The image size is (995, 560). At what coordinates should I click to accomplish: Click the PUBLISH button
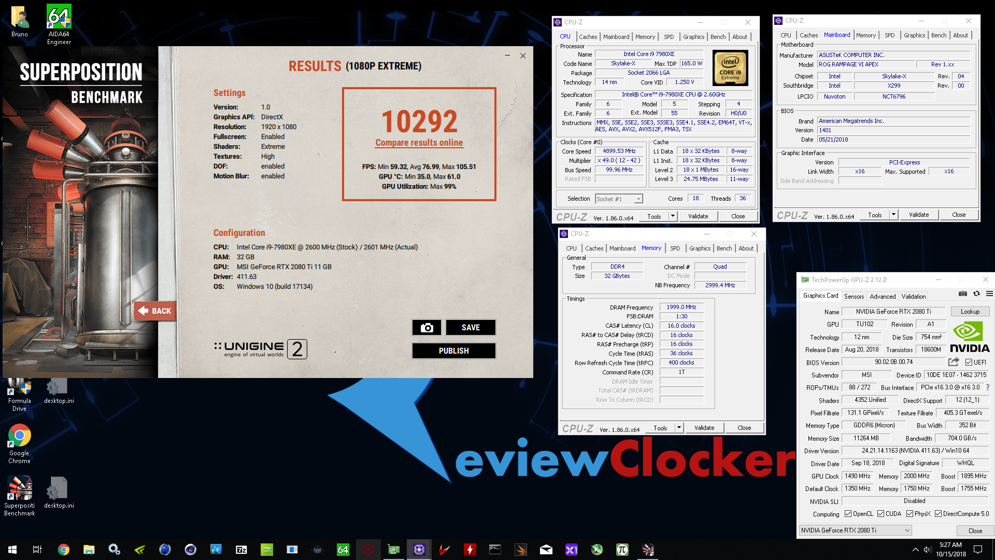point(453,351)
